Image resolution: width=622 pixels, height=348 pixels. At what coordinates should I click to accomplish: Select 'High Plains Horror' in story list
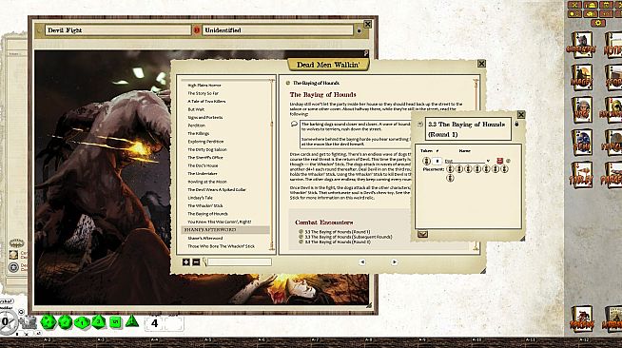[204, 86]
